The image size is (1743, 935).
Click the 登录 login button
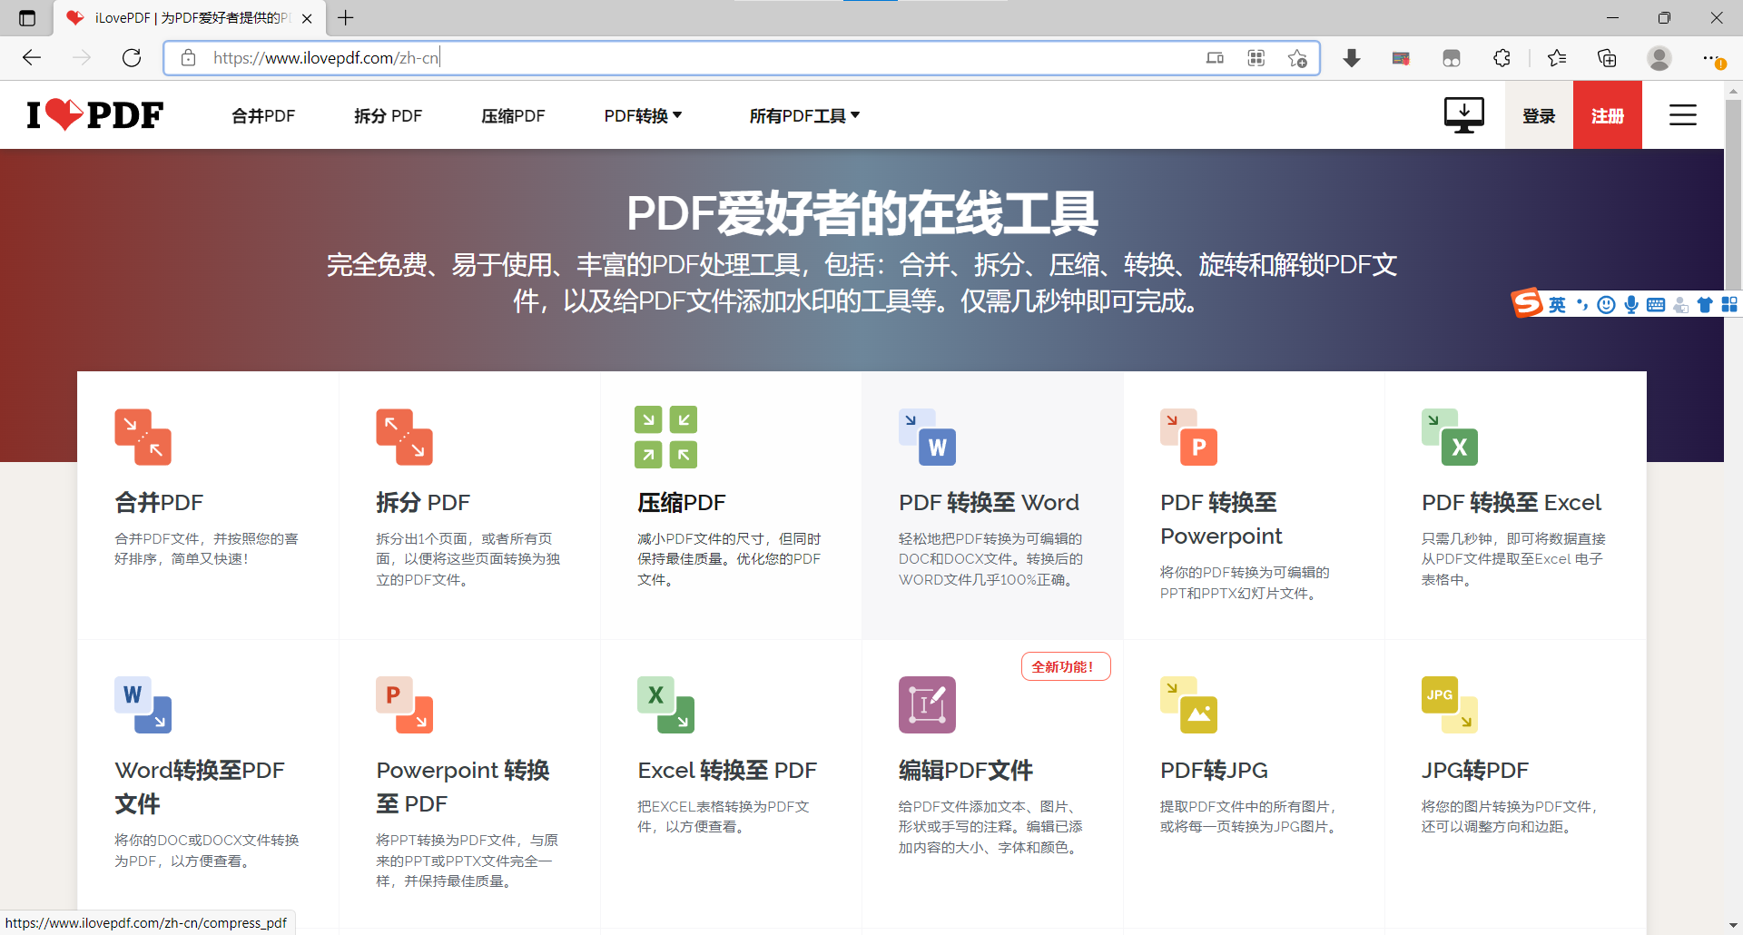click(1539, 115)
